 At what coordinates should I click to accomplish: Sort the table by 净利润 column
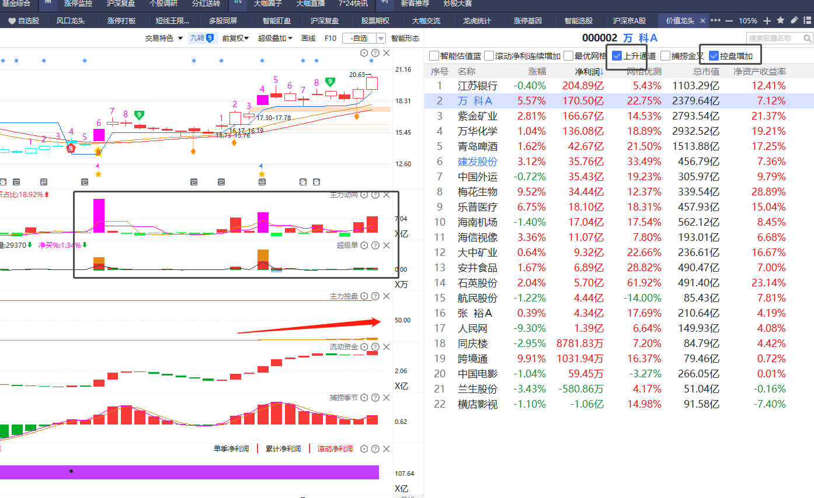[589, 71]
